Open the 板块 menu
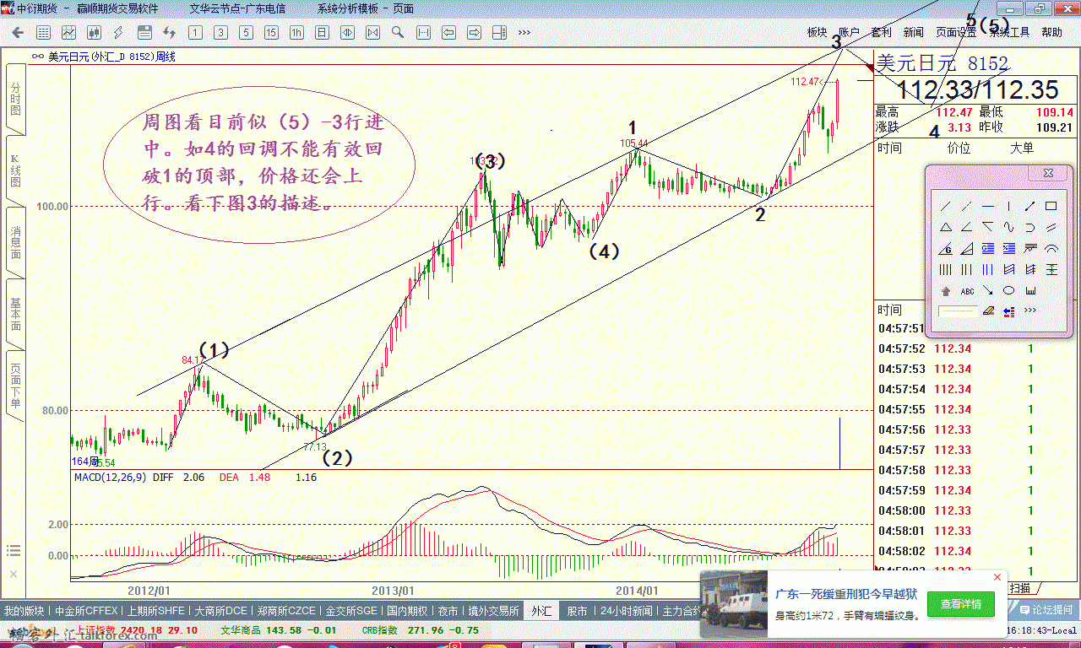The image size is (1081, 648). pos(817,32)
